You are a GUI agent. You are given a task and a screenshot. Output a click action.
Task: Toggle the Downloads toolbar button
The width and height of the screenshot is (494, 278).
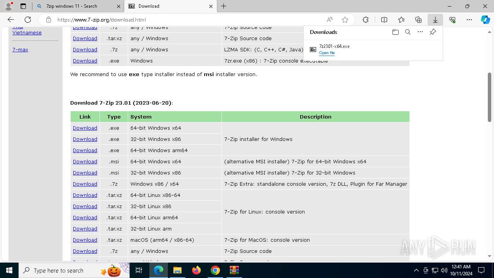[x=435, y=20]
